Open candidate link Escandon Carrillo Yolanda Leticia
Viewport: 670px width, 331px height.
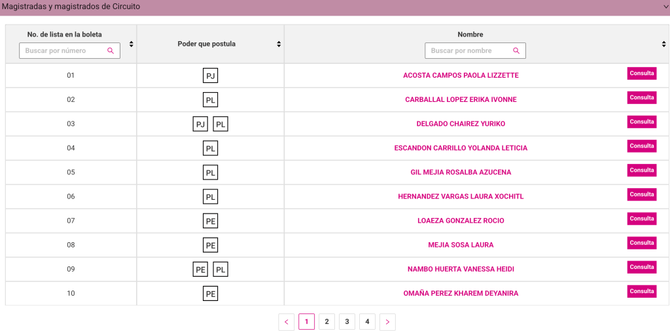(x=461, y=148)
